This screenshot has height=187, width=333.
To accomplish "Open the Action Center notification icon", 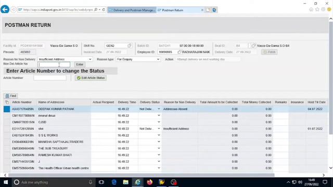I will point(325,182).
